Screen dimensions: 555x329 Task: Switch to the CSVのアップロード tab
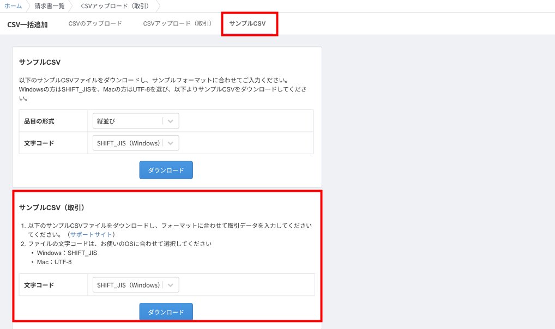pos(95,24)
